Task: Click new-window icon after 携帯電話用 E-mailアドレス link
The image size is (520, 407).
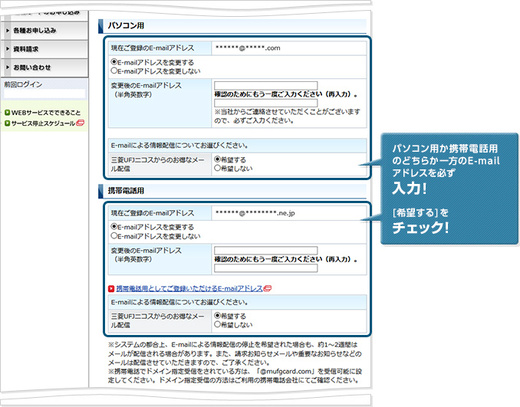Action: point(268,289)
